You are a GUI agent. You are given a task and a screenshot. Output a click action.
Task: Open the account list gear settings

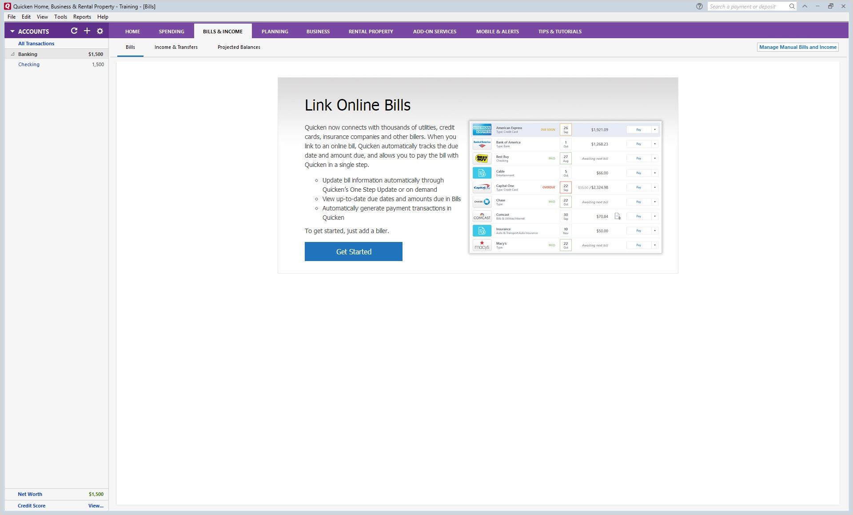(x=100, y=31)
